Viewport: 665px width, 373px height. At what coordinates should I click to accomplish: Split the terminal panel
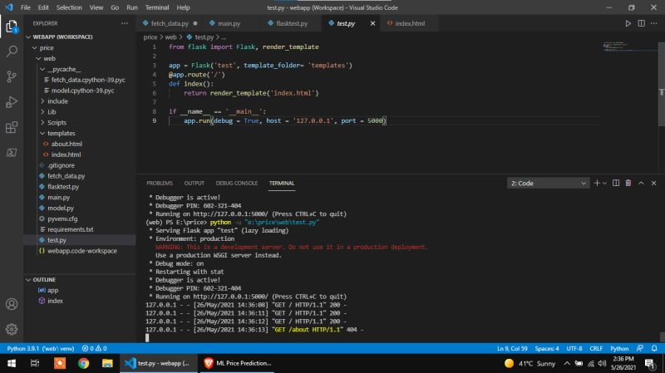click(x=616, y=183)
